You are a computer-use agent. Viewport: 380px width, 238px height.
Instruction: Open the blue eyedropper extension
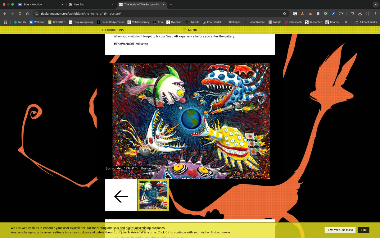[333, 14]
